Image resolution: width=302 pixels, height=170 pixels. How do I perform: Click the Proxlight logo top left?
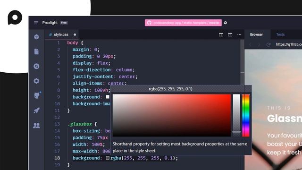pos(15,17)
